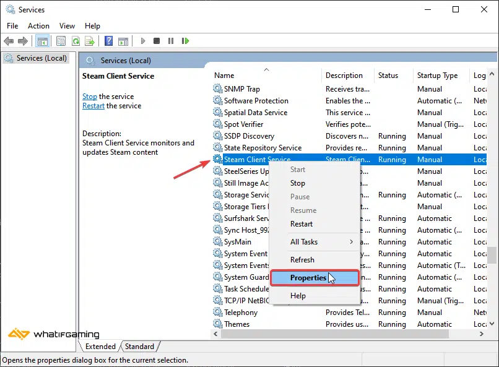Expand the All Tasks submenu

[321, 242]
